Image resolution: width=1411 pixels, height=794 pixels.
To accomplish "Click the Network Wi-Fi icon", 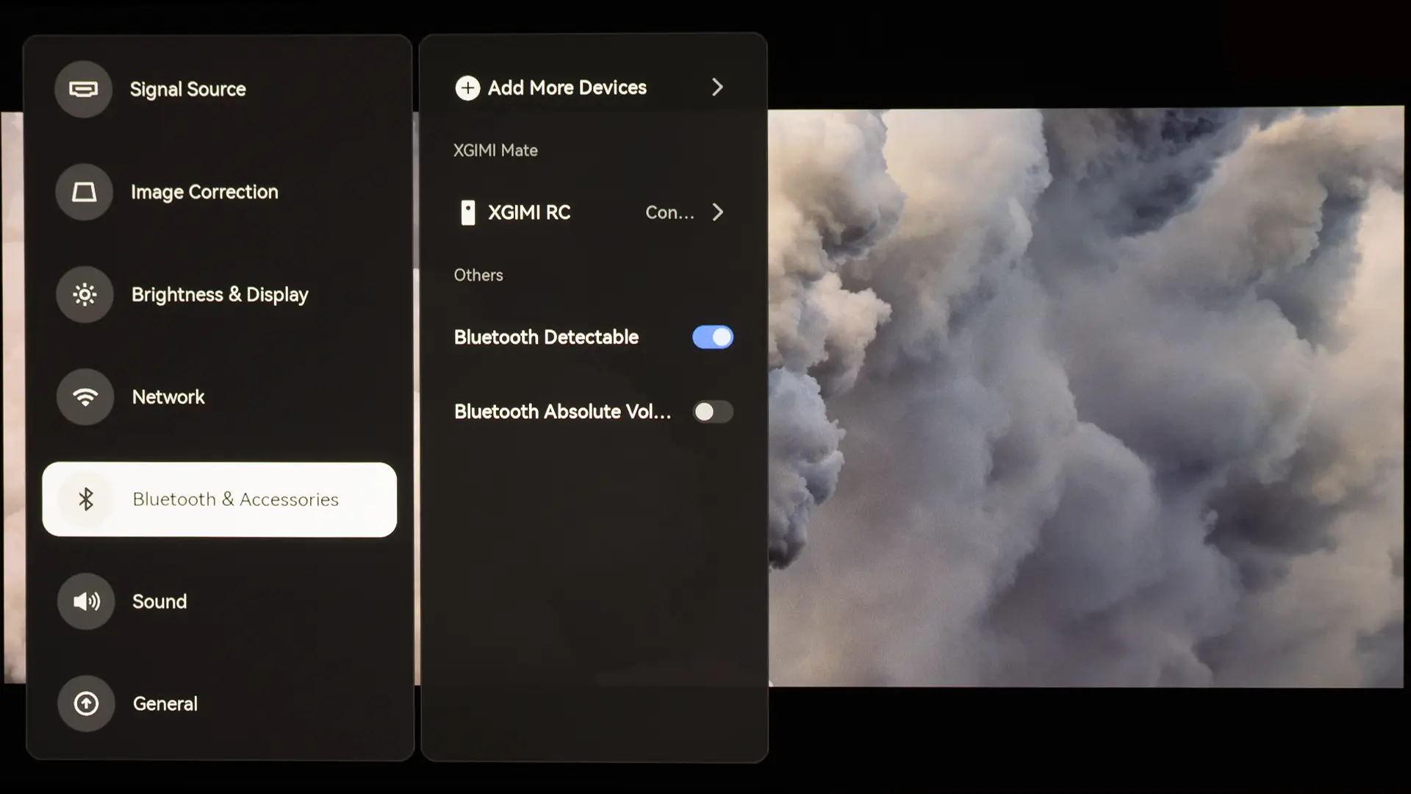I will pos(85,397).
